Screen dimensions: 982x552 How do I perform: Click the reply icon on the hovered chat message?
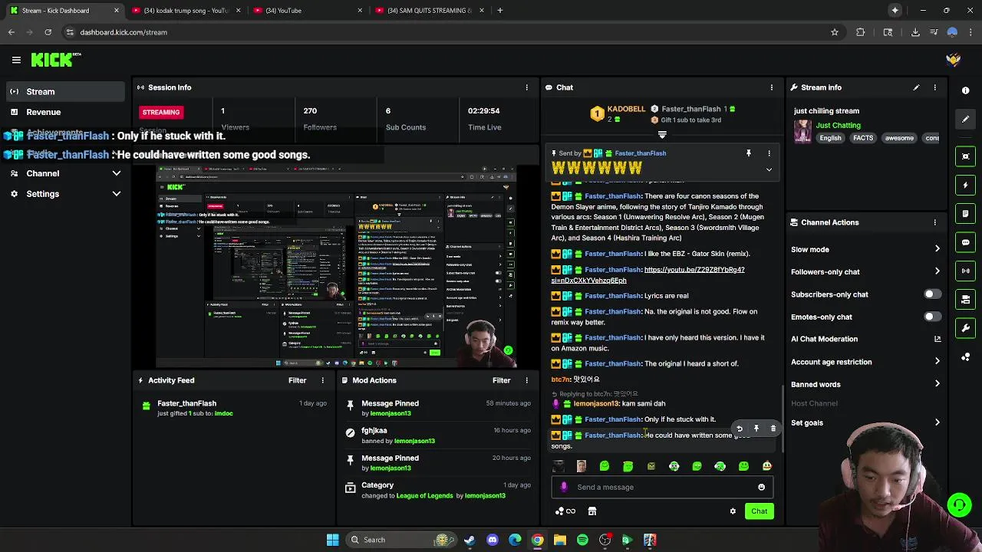point(740,429)
